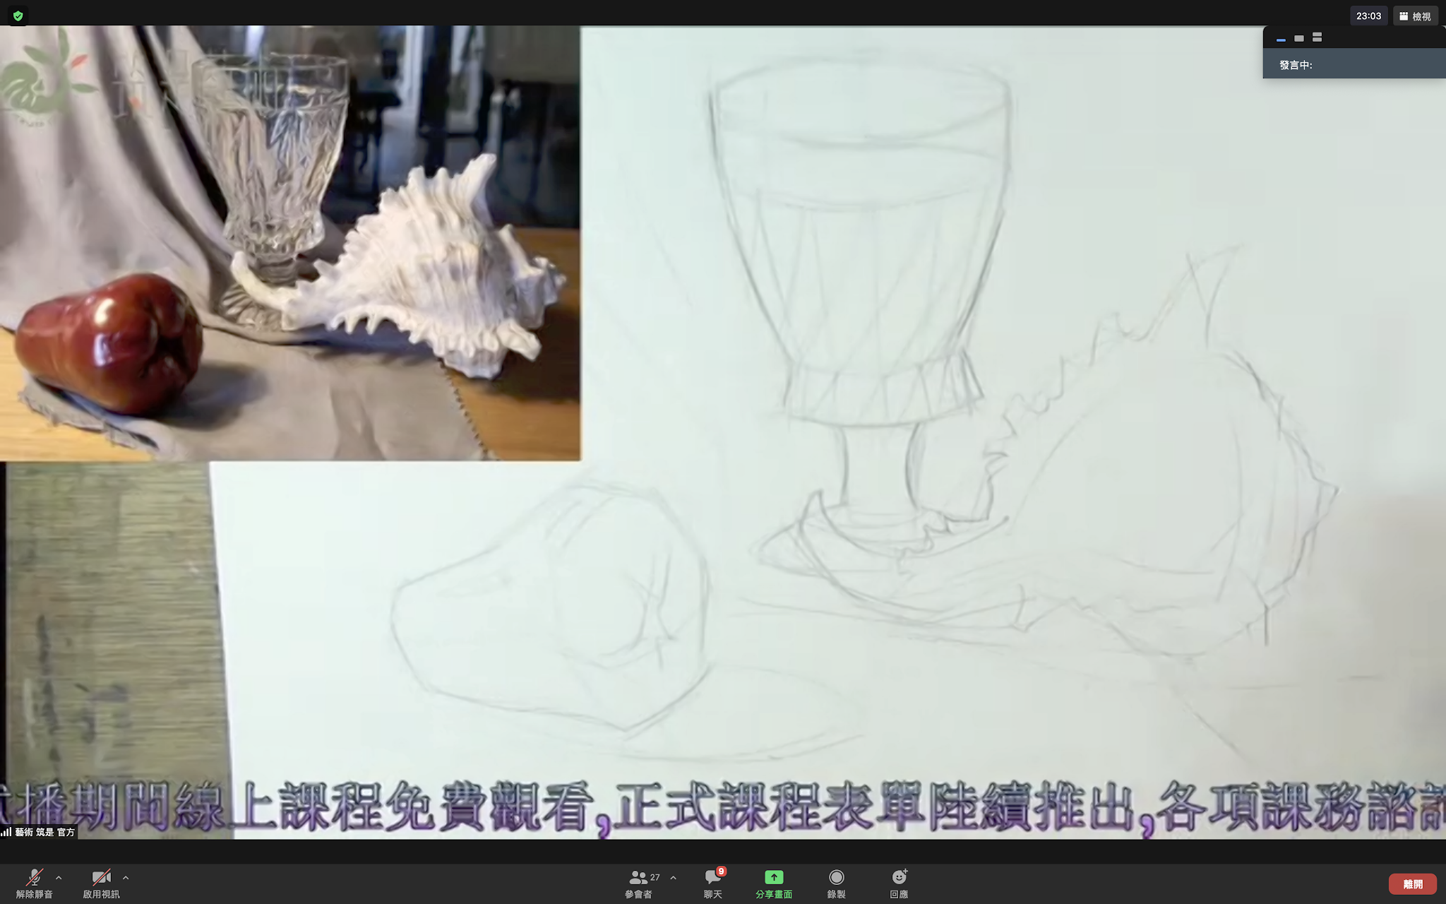
Task: Click the green encryption shield icon
Action: pyautogui.click(x=18, y=16)
